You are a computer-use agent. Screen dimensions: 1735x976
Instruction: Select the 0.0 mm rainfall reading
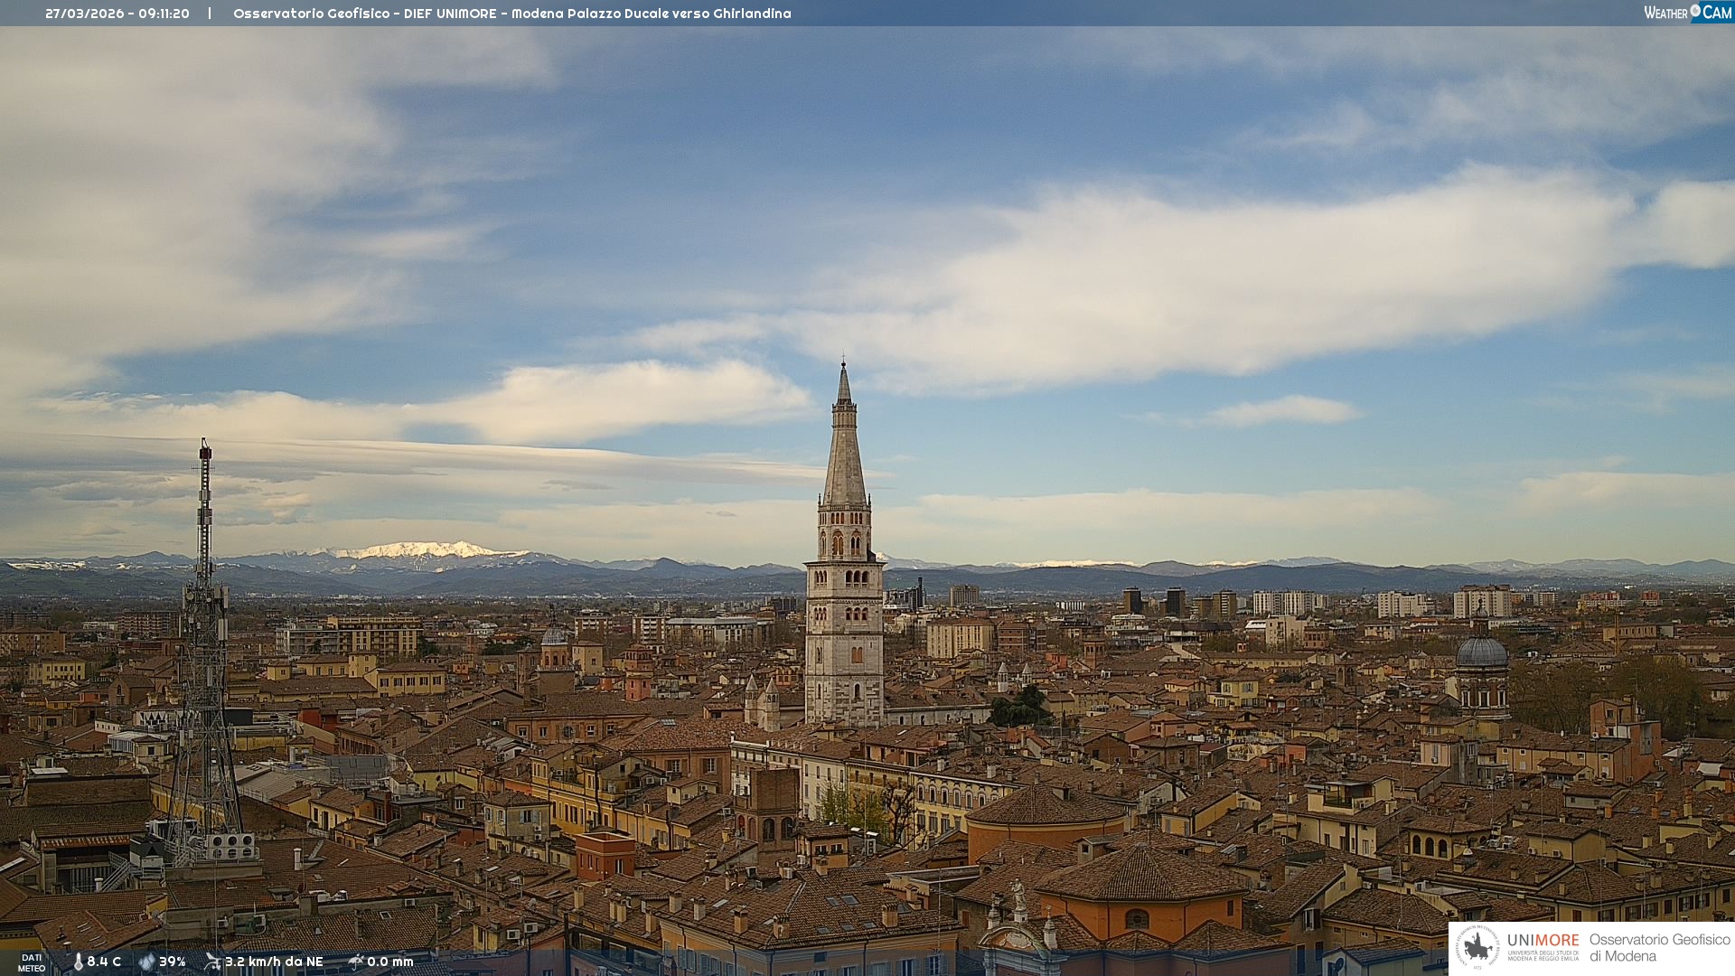(x=390, y=962)
